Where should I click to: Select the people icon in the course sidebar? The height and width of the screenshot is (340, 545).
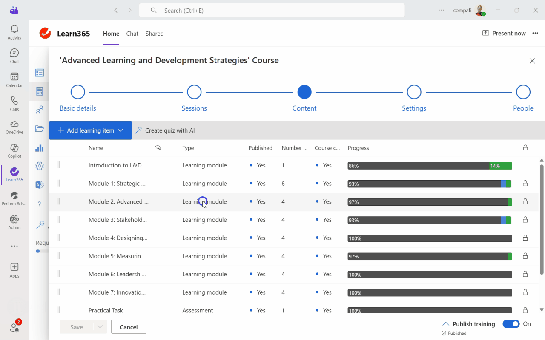[x=39, y=109]
